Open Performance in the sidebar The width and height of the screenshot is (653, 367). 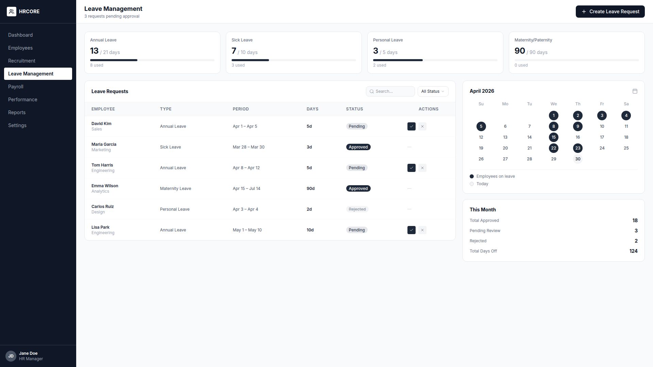tap(38, 100)
